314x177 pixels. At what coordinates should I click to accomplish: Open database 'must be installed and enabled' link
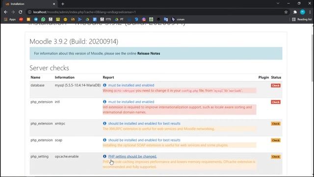click(131, 85)
